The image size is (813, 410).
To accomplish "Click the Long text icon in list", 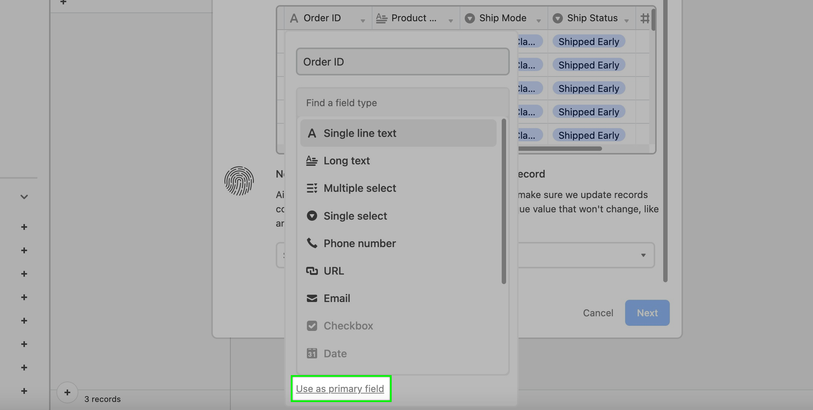I will 312,161.
